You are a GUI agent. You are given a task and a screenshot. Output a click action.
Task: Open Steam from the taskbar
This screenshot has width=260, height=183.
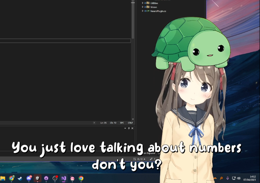[x=20, y=178]
